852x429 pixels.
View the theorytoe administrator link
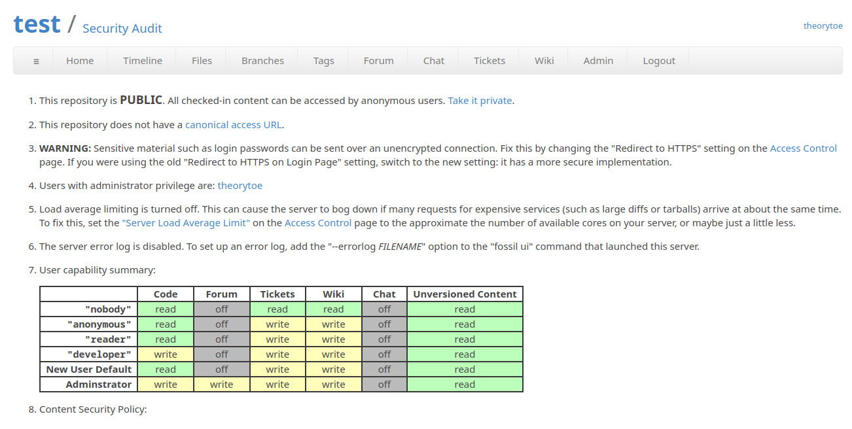tap(240, 185)
